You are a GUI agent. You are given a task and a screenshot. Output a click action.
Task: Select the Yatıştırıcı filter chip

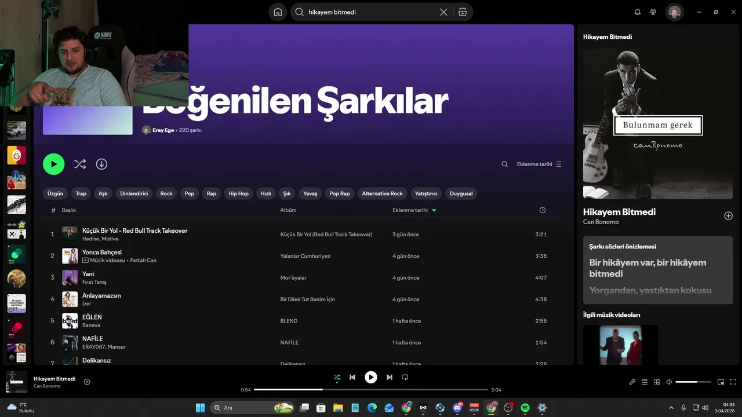tap(426, 193)
